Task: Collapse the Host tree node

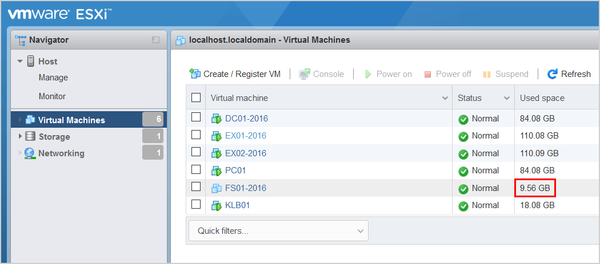Action: pos(20,62)
